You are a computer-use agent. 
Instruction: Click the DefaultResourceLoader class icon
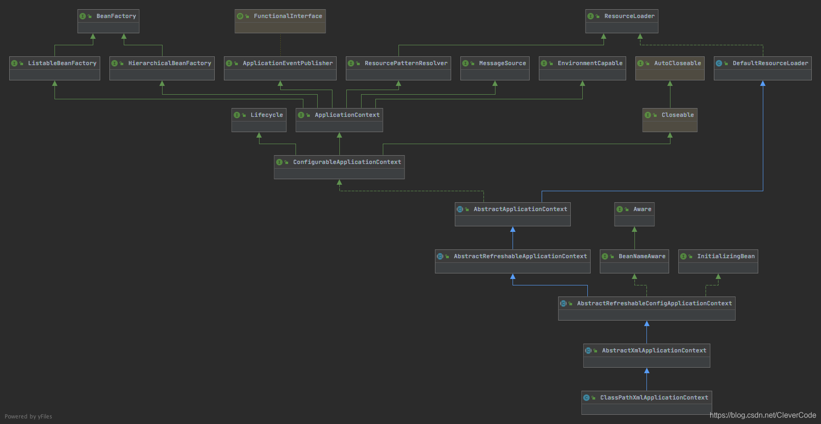(719, 63)
